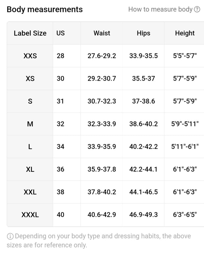The height and width of the screenshot is (254, 204).
Task: Select the height value 5'11"-6'1"
Action: coord(185,147)
